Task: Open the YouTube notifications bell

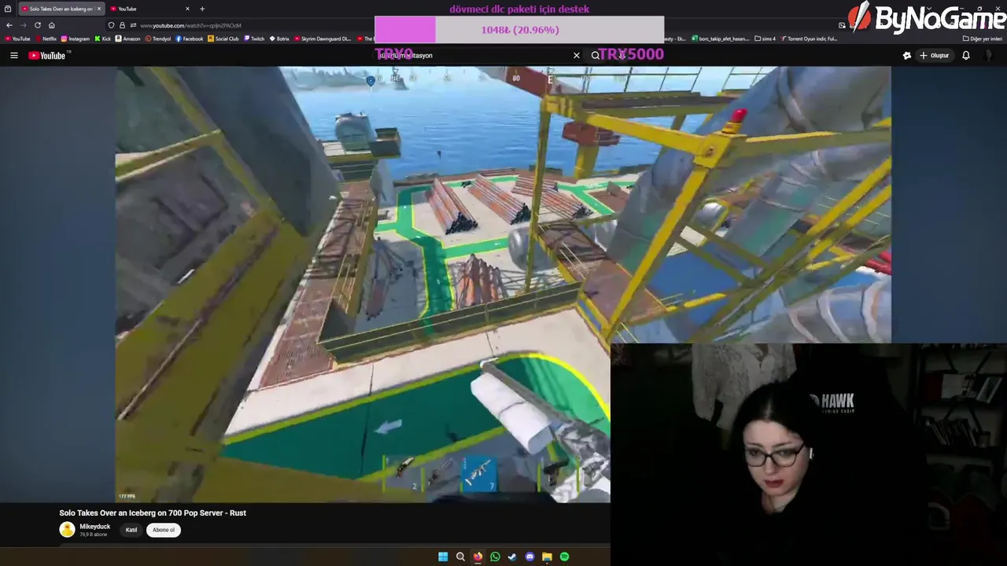Action: pyautogui.click(x=966, y=55)
